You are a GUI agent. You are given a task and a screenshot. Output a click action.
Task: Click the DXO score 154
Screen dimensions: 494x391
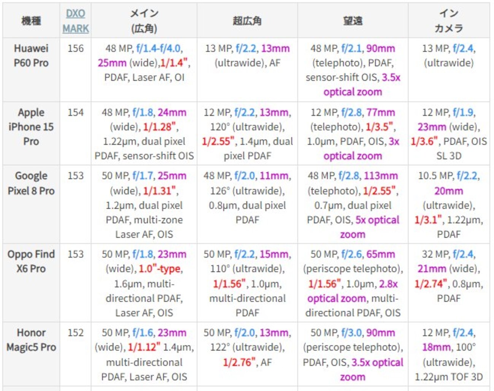pos(76,112)
